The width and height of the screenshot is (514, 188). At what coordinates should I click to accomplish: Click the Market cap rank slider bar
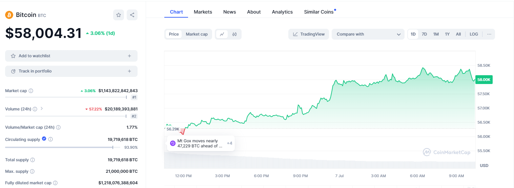66,97
